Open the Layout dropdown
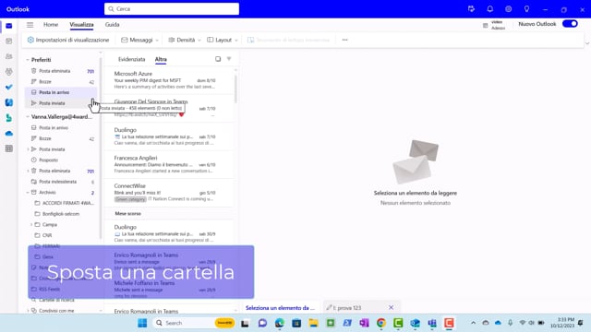This screenshot has height=332, width=591. [223, 40]
